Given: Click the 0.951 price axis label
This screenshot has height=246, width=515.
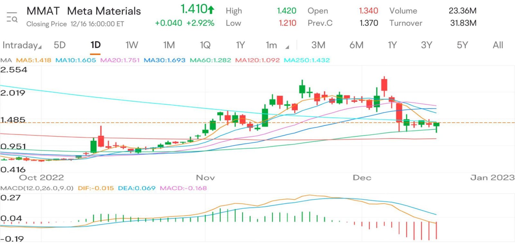Looking at the screenshot, I should pos(13,146).
